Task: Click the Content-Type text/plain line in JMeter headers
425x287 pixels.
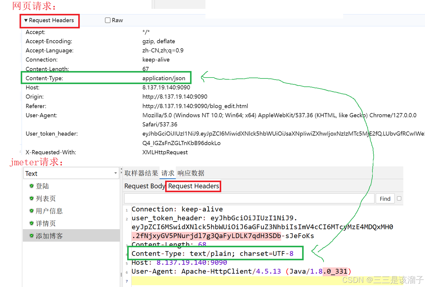Action: pos(212,253)
